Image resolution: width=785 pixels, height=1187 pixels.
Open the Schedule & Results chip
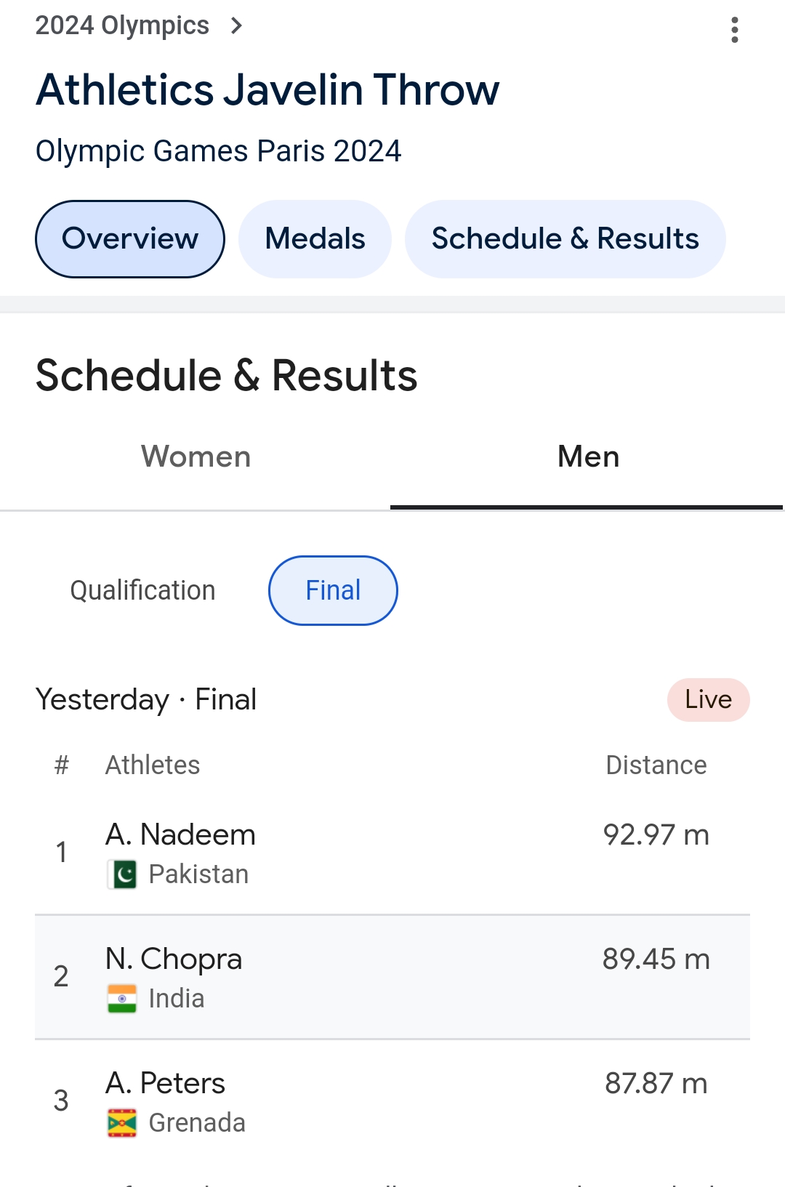click(x=565, y=239)
